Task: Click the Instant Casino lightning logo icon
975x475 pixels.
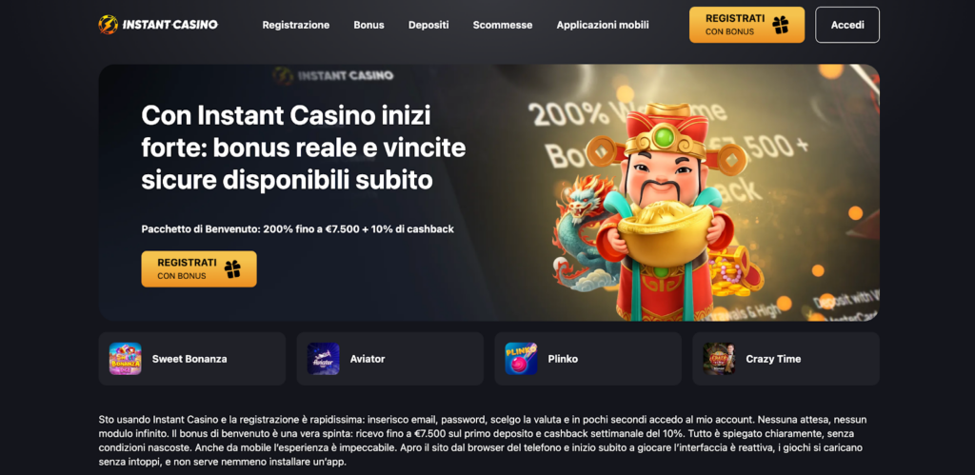Action: pos(109,25)
